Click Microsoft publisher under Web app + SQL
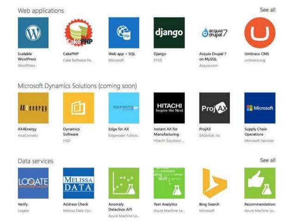This screenshot has width=295, height=221. point(116,60)
